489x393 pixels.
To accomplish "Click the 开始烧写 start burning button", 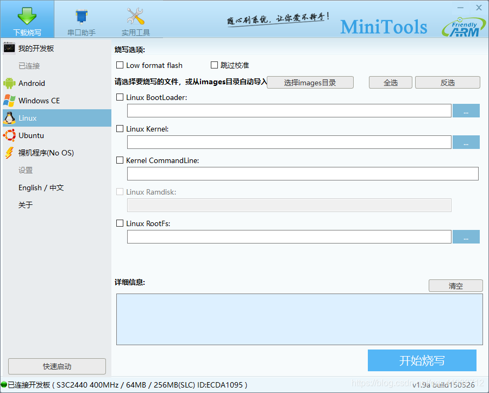I will pyautogui.click(x=422, y=360).
